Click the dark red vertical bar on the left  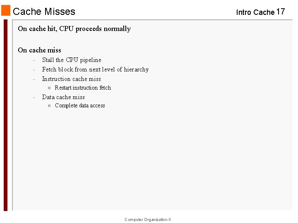coord(6,115)
